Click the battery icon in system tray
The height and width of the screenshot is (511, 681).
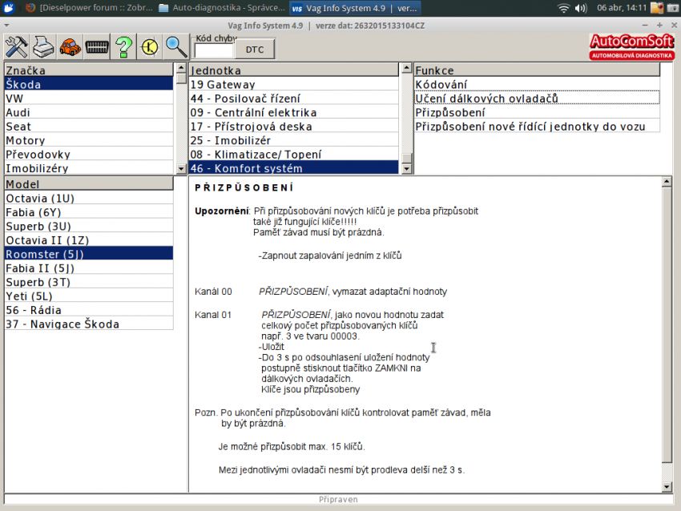click(674, 8)
